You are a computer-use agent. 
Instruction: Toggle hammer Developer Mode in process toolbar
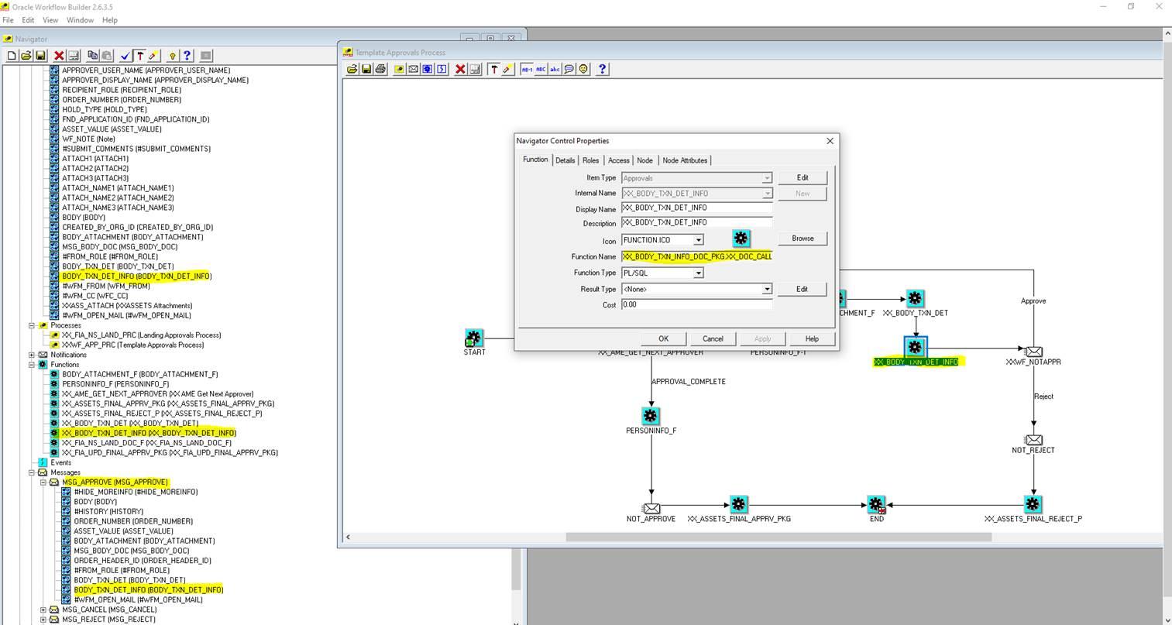tap(493, 69)
